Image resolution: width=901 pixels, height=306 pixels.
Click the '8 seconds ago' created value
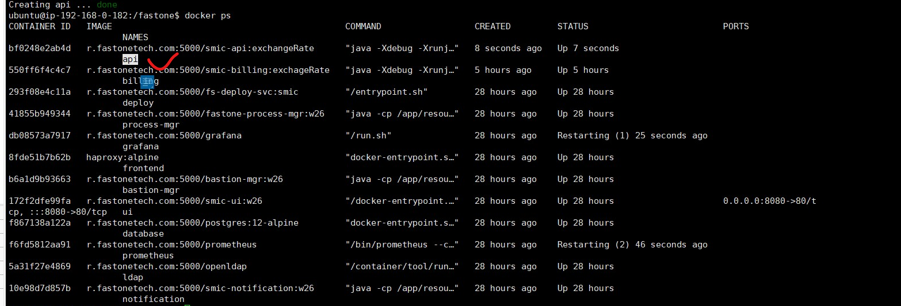tap(508, 48)
